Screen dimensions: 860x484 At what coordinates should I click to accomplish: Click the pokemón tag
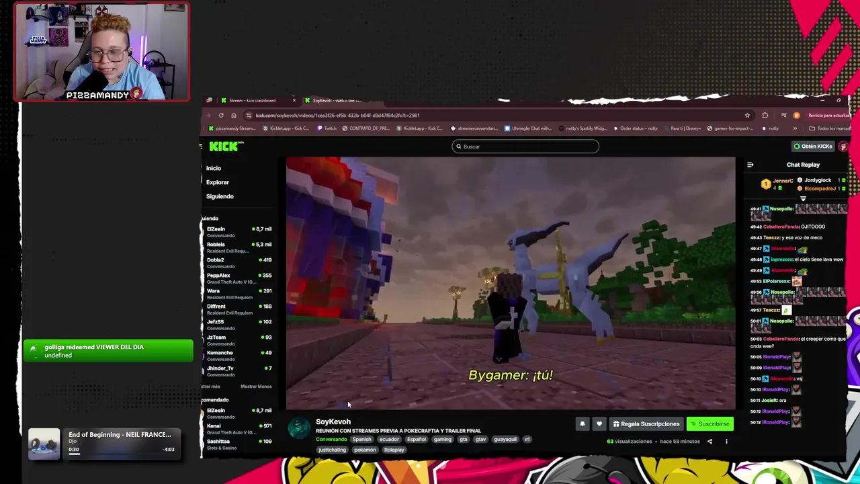(365, 450)
